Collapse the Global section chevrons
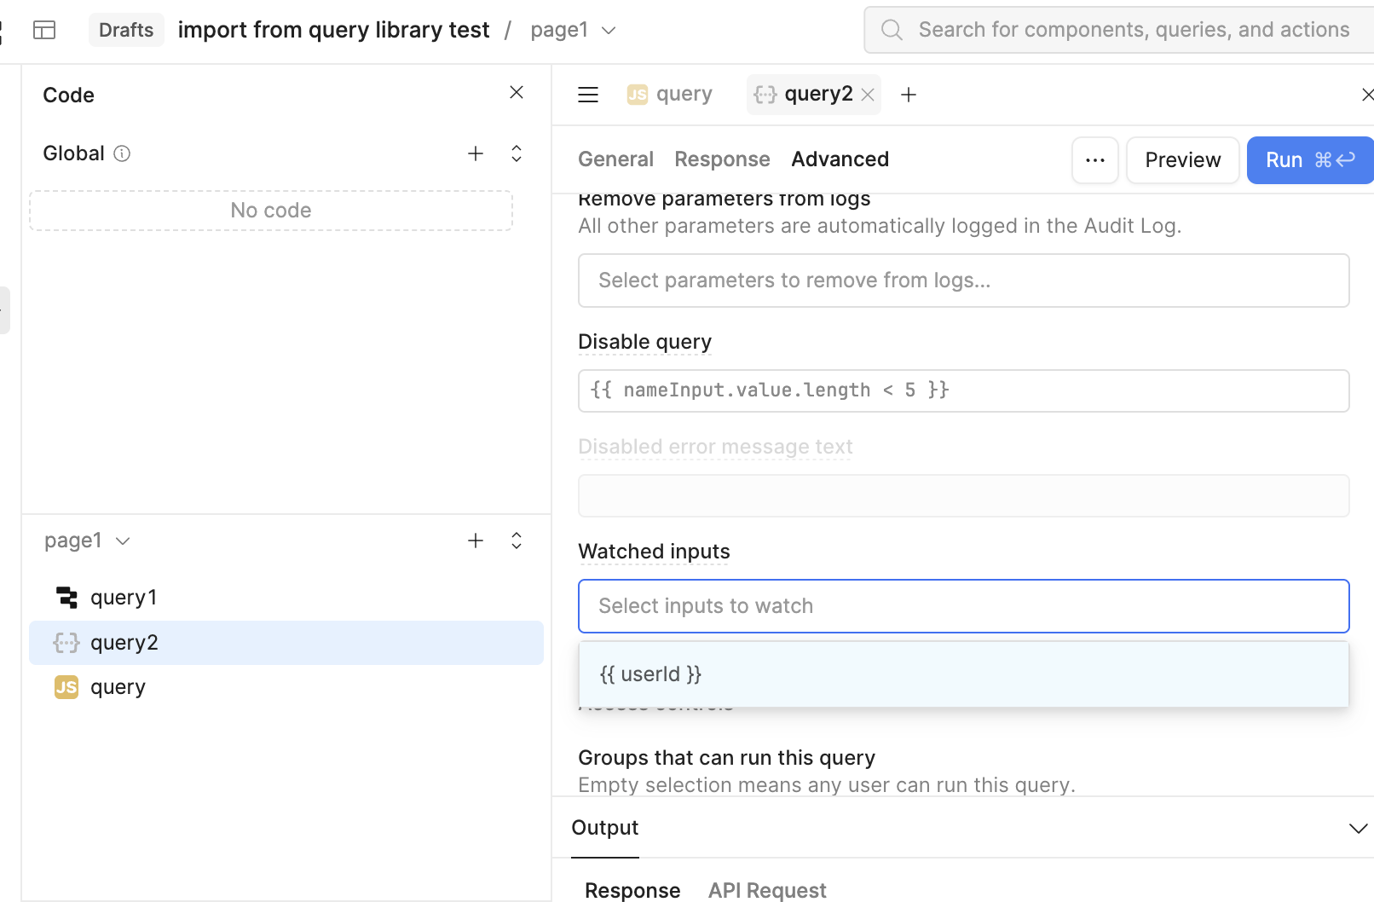 517,153
